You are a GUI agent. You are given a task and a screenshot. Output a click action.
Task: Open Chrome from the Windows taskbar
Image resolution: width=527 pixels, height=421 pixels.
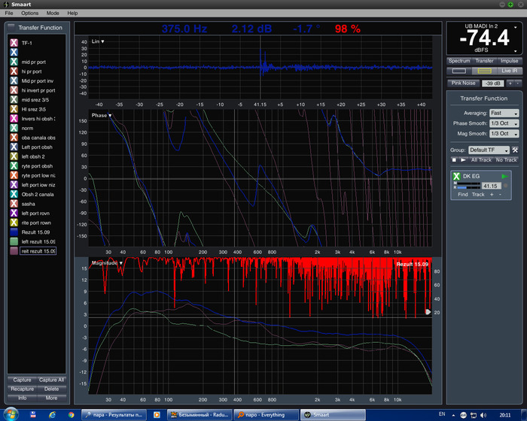71,414
